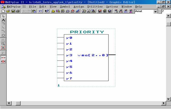
Task: Create a new file with the blank page icon
Action: coord(3,11)
